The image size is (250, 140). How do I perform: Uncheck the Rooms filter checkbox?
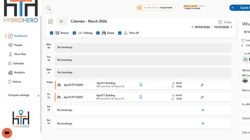tap(52, 33)
